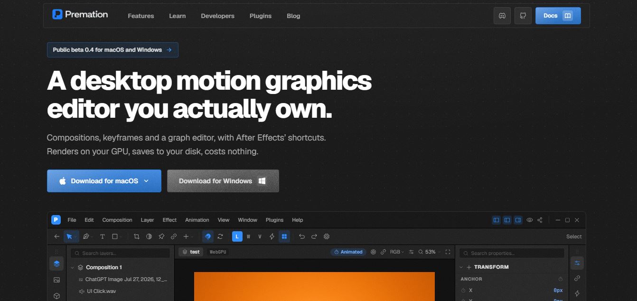
Task: Open the Effect menu
Action: point(169,220)
